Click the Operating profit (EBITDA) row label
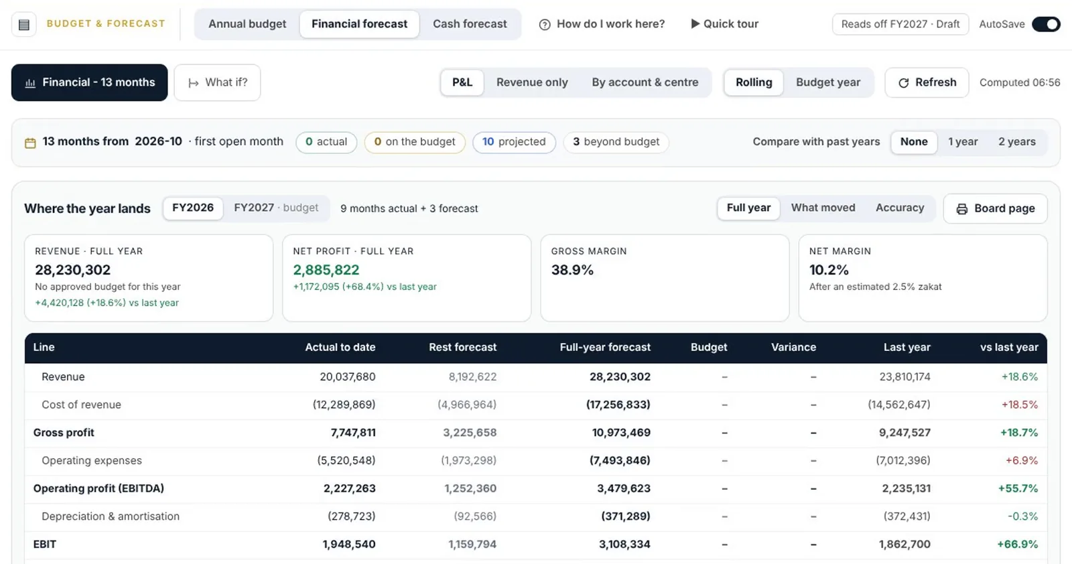This screenshot has width=1072, height=564. pos(98,489)
